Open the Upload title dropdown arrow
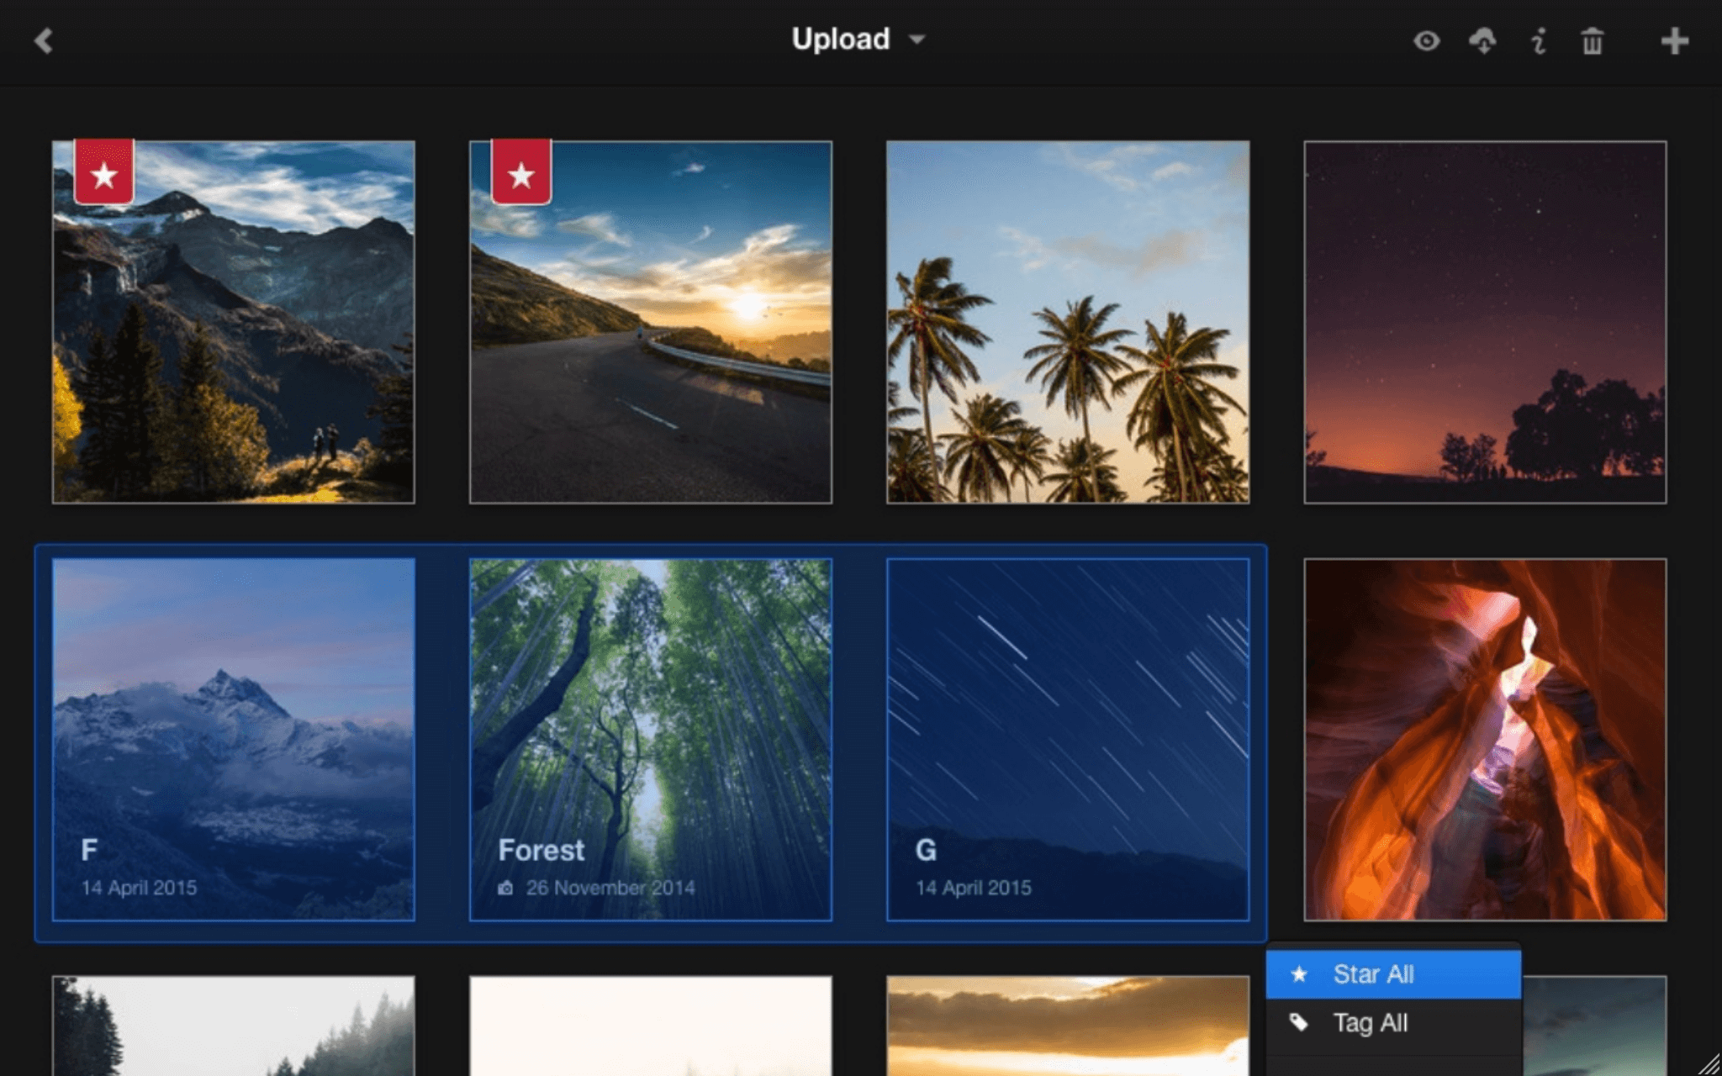Image resolution: width=1722 pixels, height=1076 pixels. click(x=917, y=40)
